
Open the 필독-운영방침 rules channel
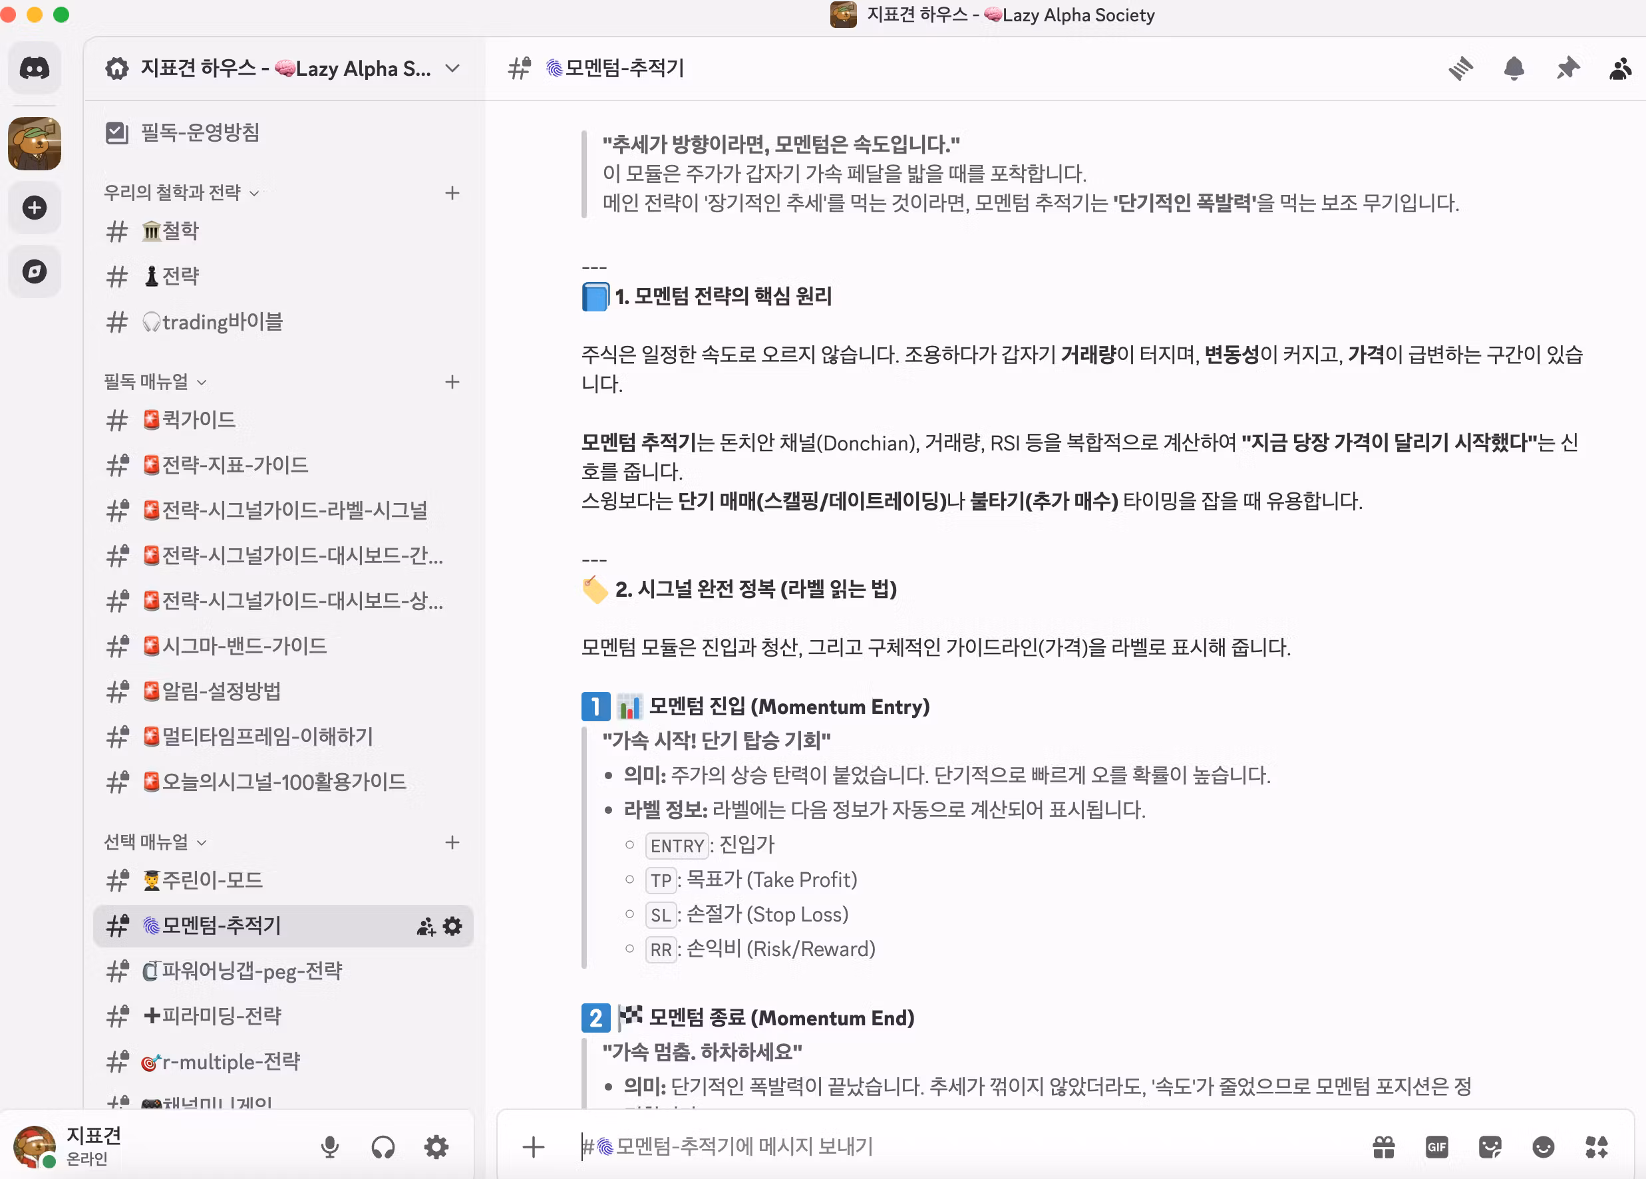[x=200, y=132]
